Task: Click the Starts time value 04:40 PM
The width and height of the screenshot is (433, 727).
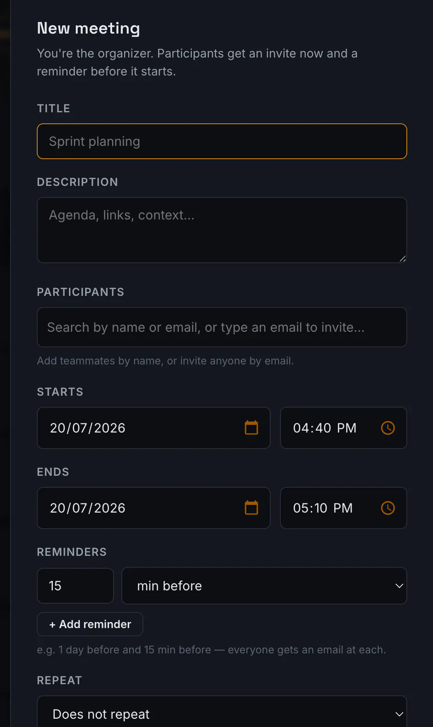Action: pos(325,428)
